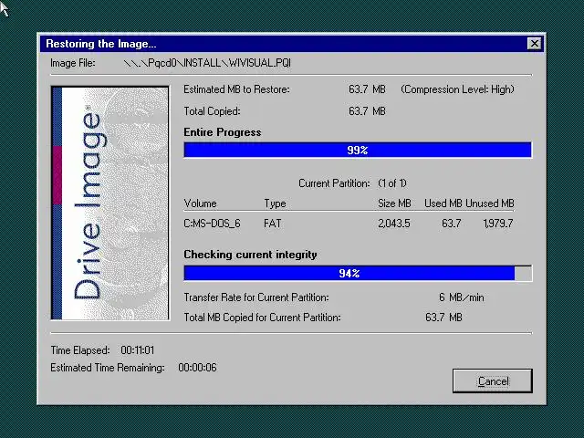Click the Unused MB column header
This screenshot has width=584, height=438.
click(490, 203)
